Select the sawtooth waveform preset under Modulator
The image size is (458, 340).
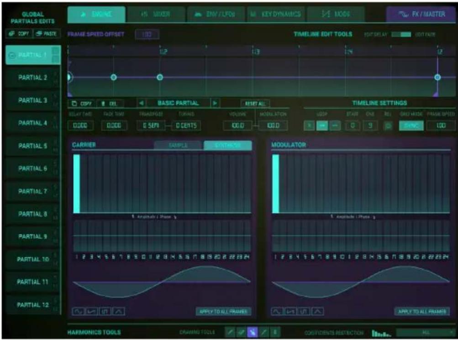click(290, 311)
